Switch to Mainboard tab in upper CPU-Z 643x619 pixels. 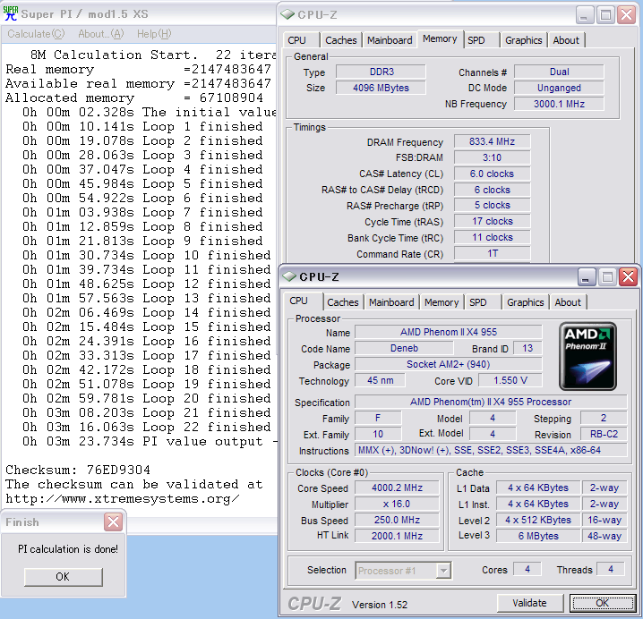coord(390,40)
